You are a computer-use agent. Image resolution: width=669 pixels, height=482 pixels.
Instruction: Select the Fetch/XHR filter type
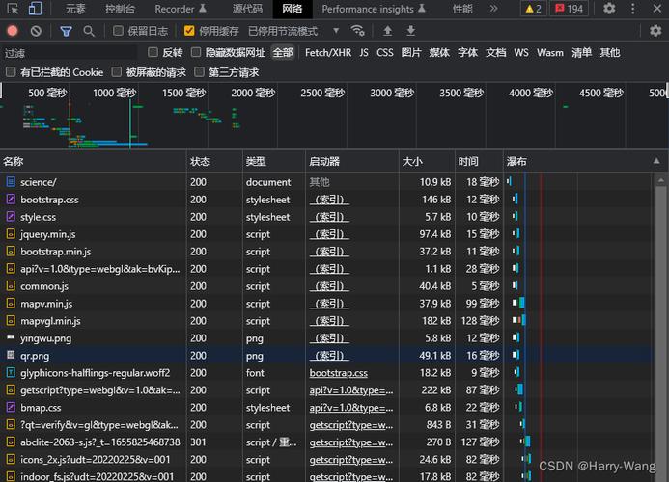pos(328,52)
